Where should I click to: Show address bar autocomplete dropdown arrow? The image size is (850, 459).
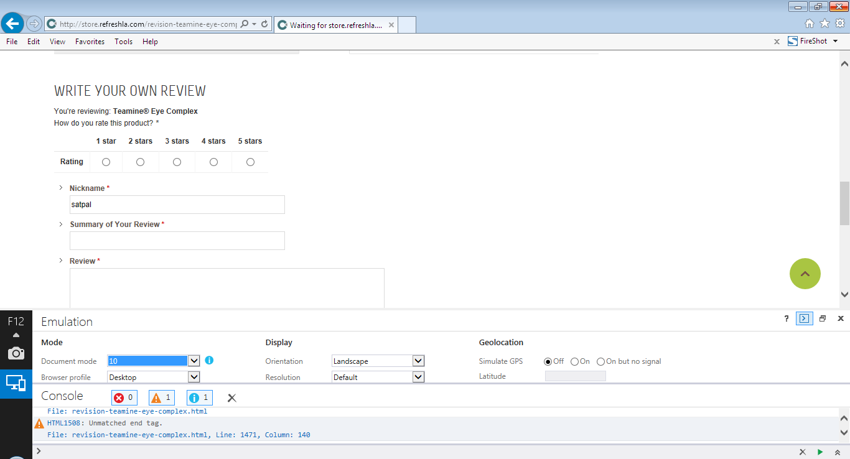(x=254, y=24)
